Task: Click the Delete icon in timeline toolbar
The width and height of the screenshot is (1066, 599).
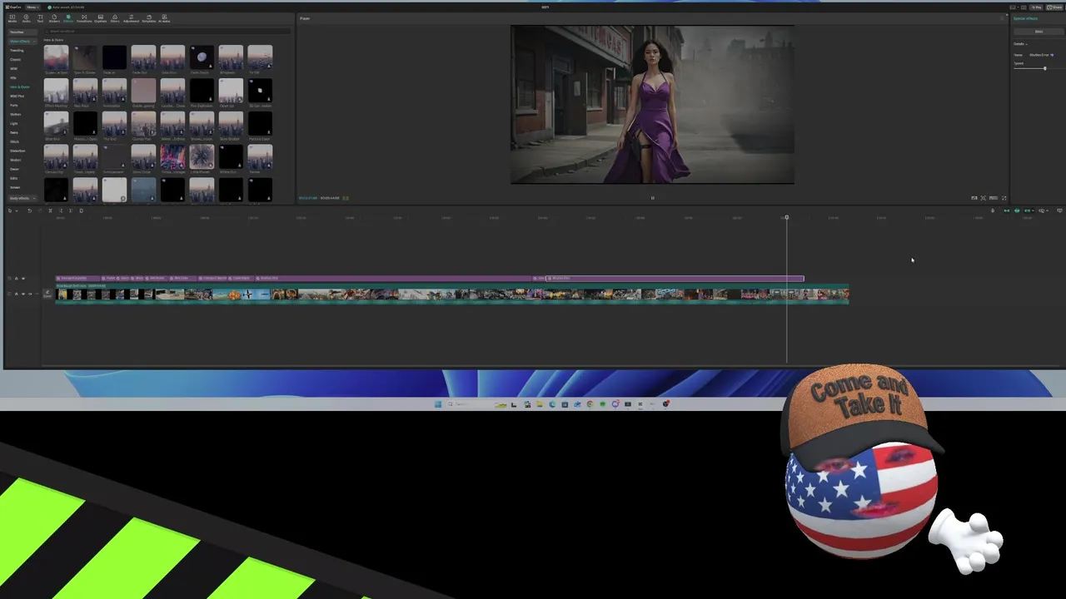Action: point(81,210)
